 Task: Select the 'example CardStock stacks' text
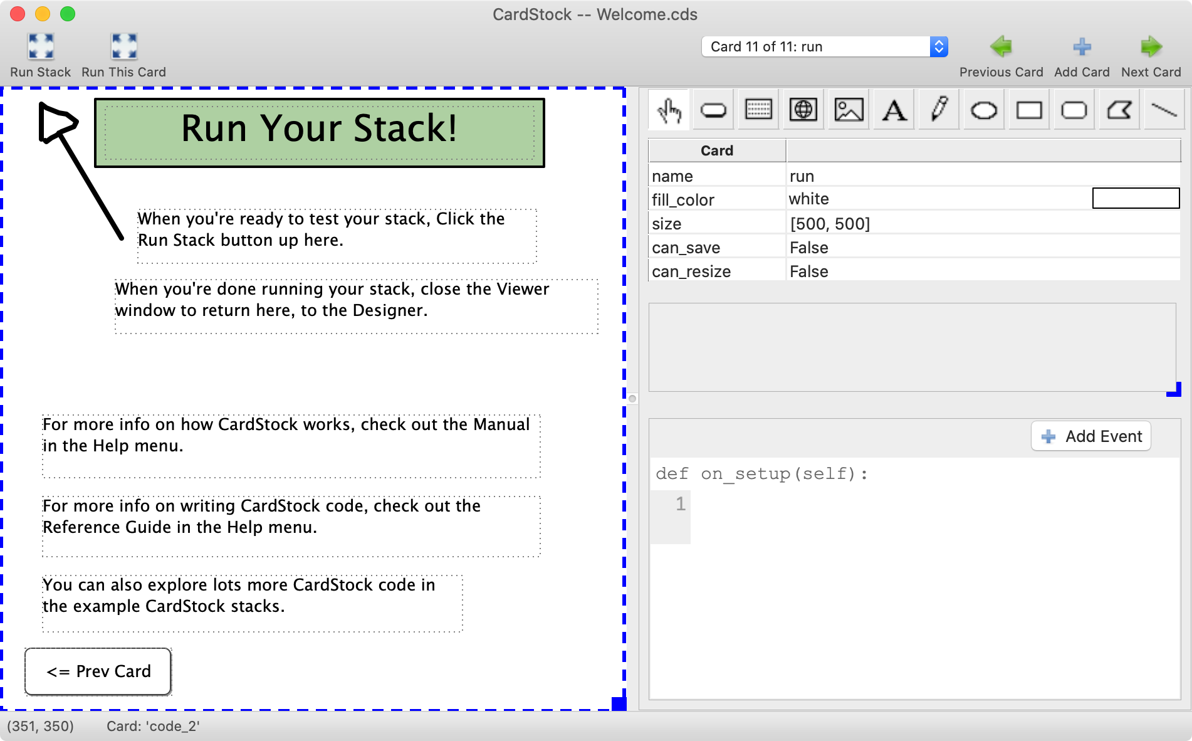[253, 603]
